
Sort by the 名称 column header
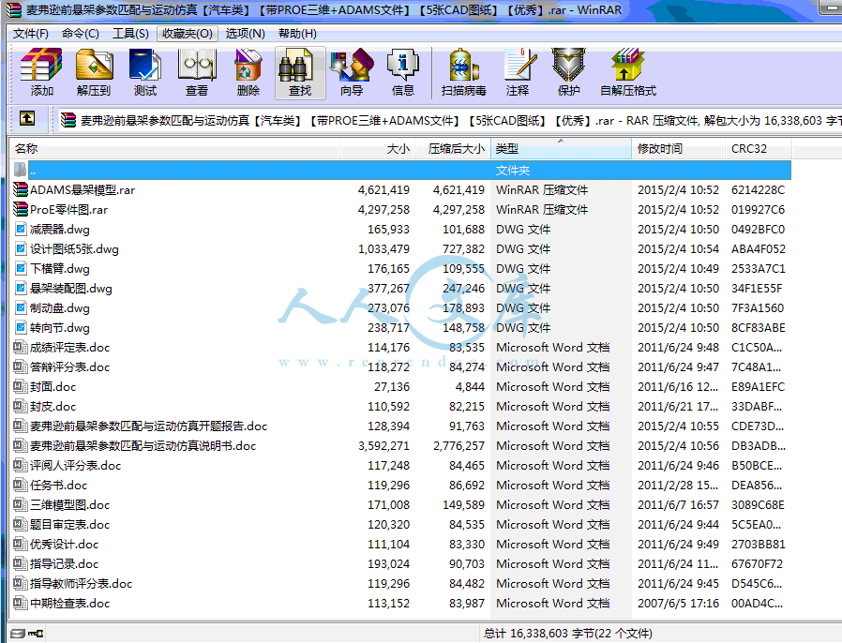click(x=174, y=149)
